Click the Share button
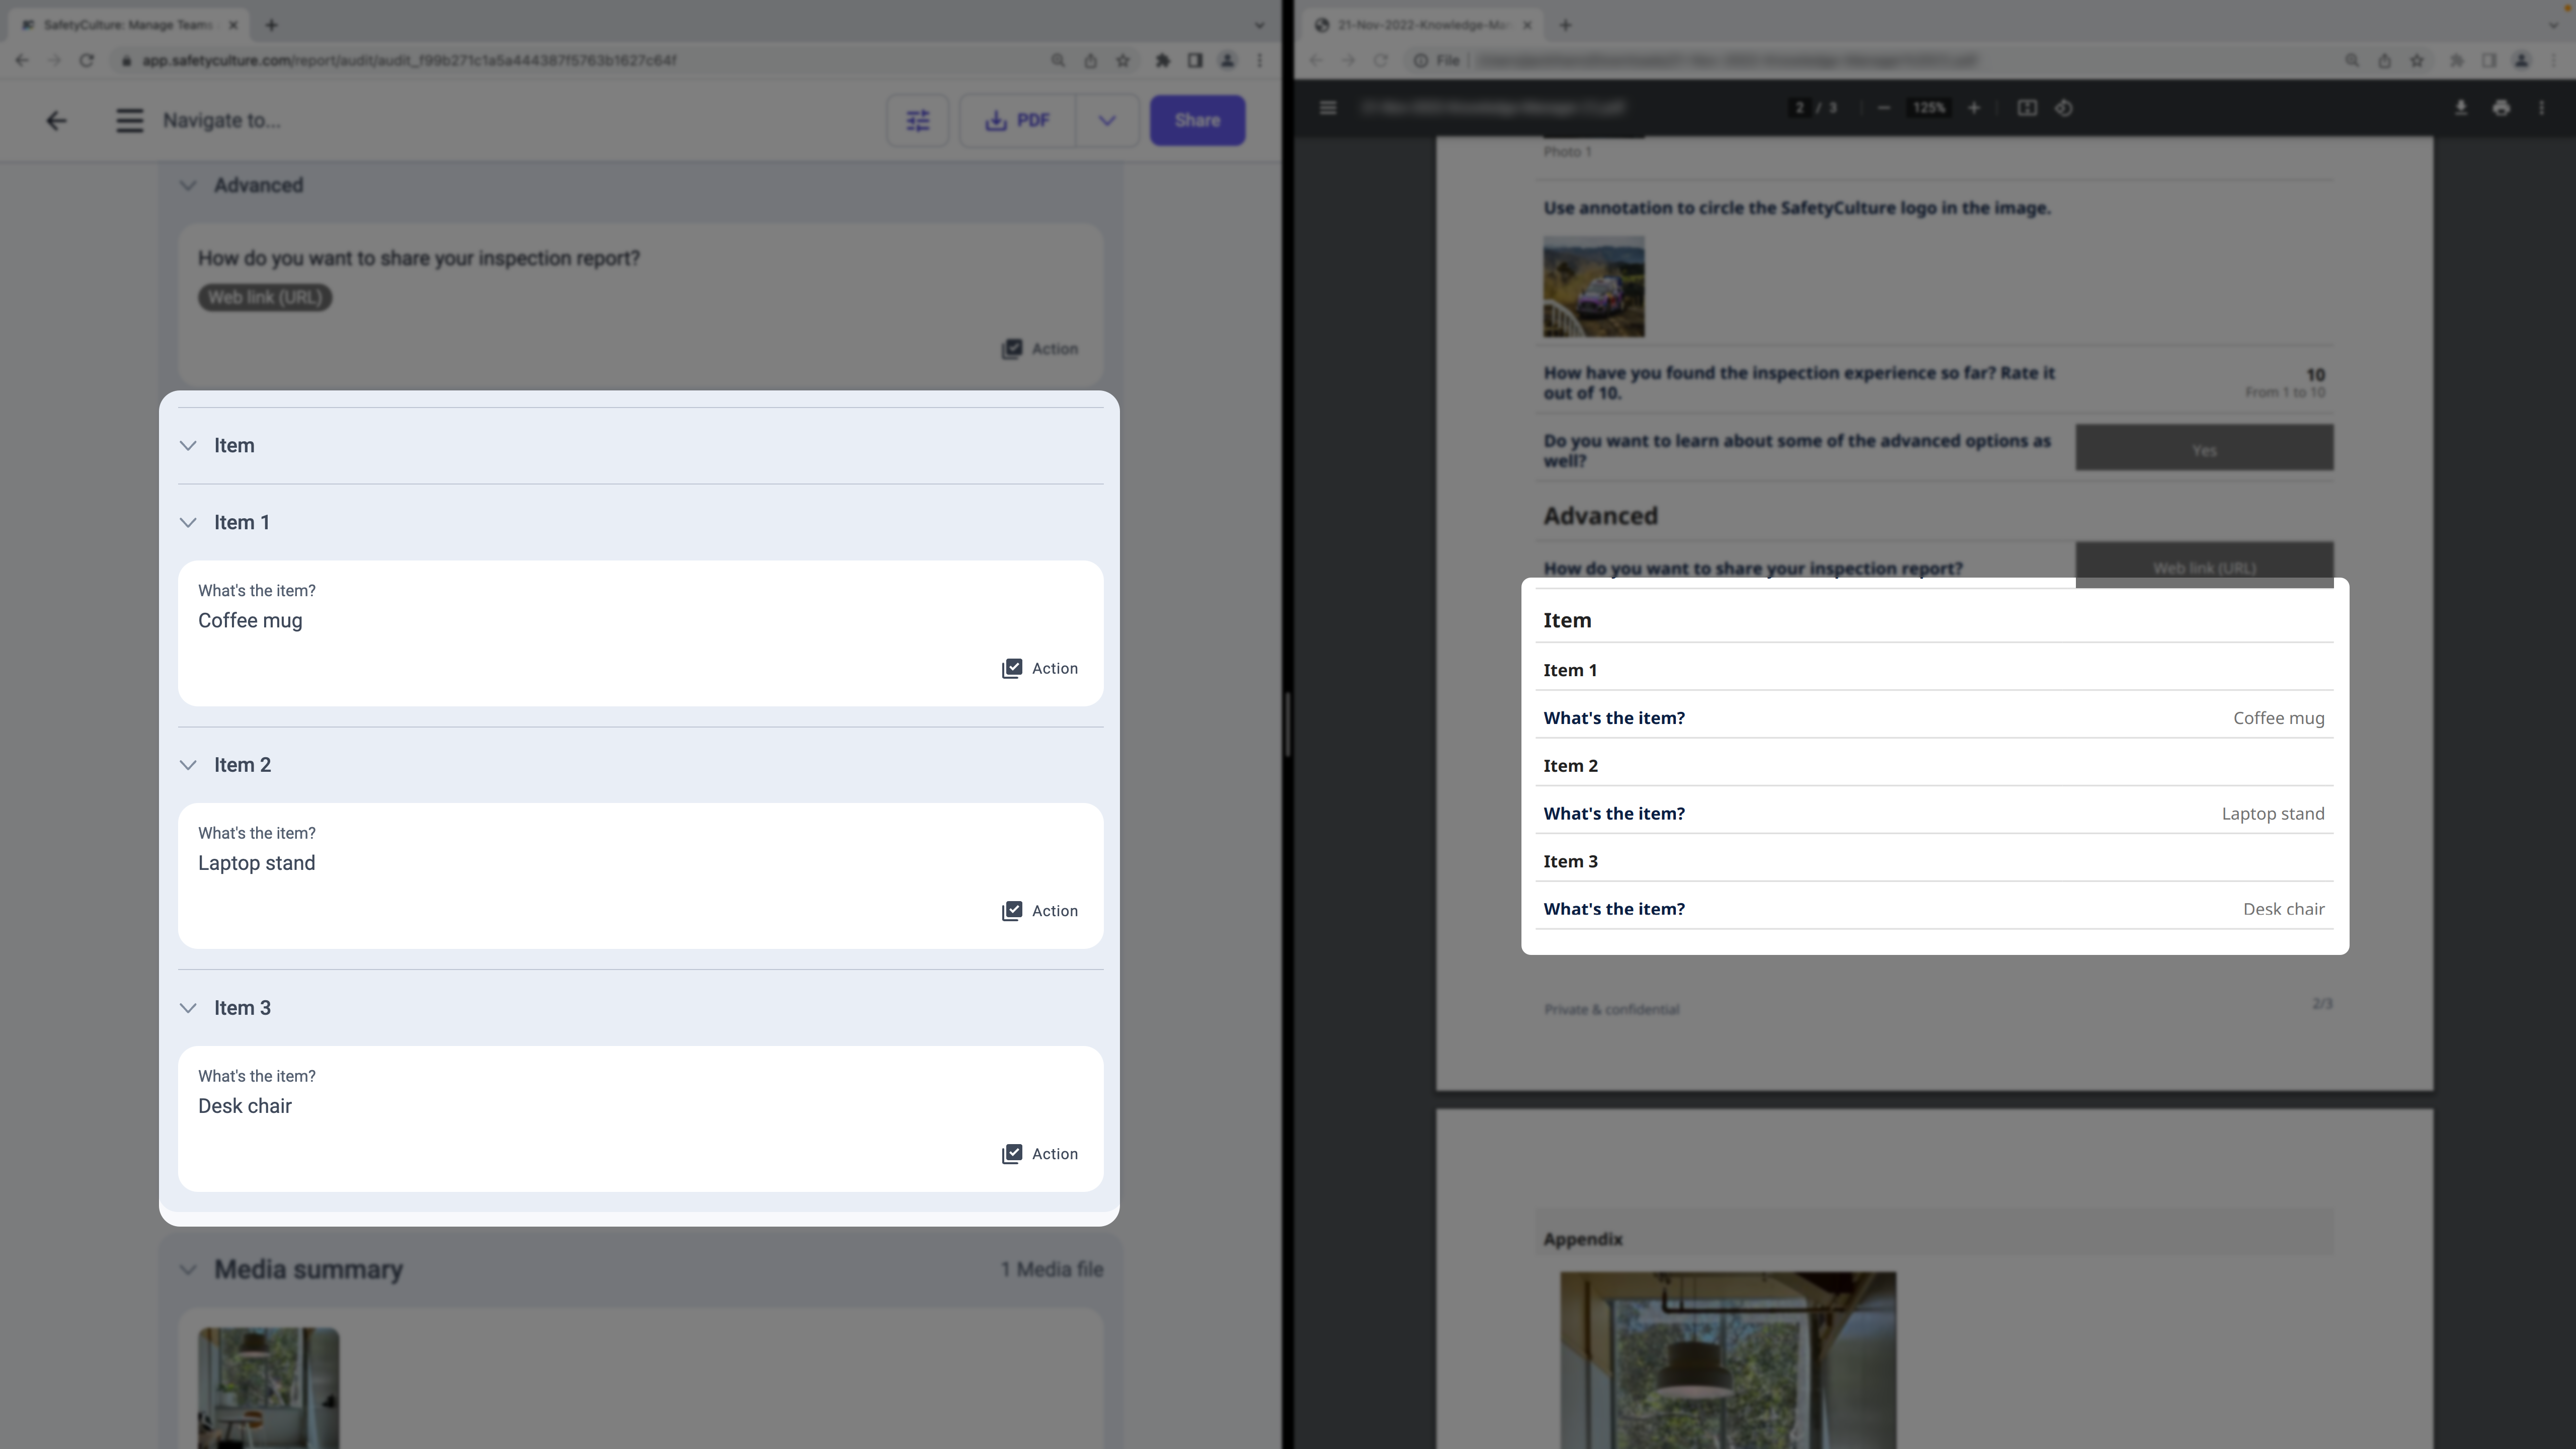2576x1449 pixels. (1196, 120)
